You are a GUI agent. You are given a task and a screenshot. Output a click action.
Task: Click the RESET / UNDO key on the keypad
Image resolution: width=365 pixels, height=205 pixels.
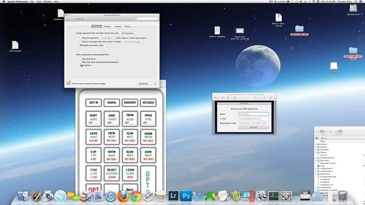point(94,119)
